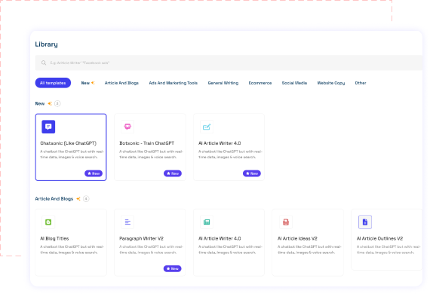This screenshot has width=430, height=294.
Task: Click the New badge on Chatsonic card
Action: [94, 173]
